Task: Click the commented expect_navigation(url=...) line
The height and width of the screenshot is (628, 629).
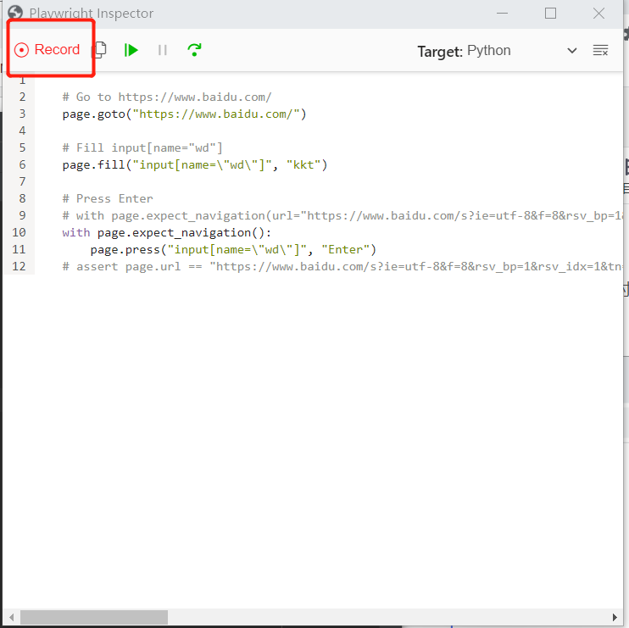Action: [342, 216]
